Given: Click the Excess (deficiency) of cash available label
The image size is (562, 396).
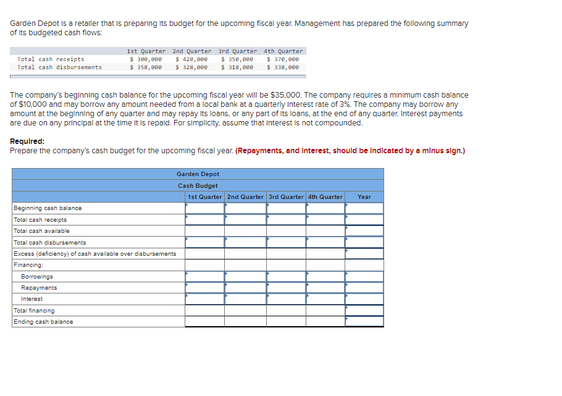Looking at the screenshot, I should pos(95,253).
